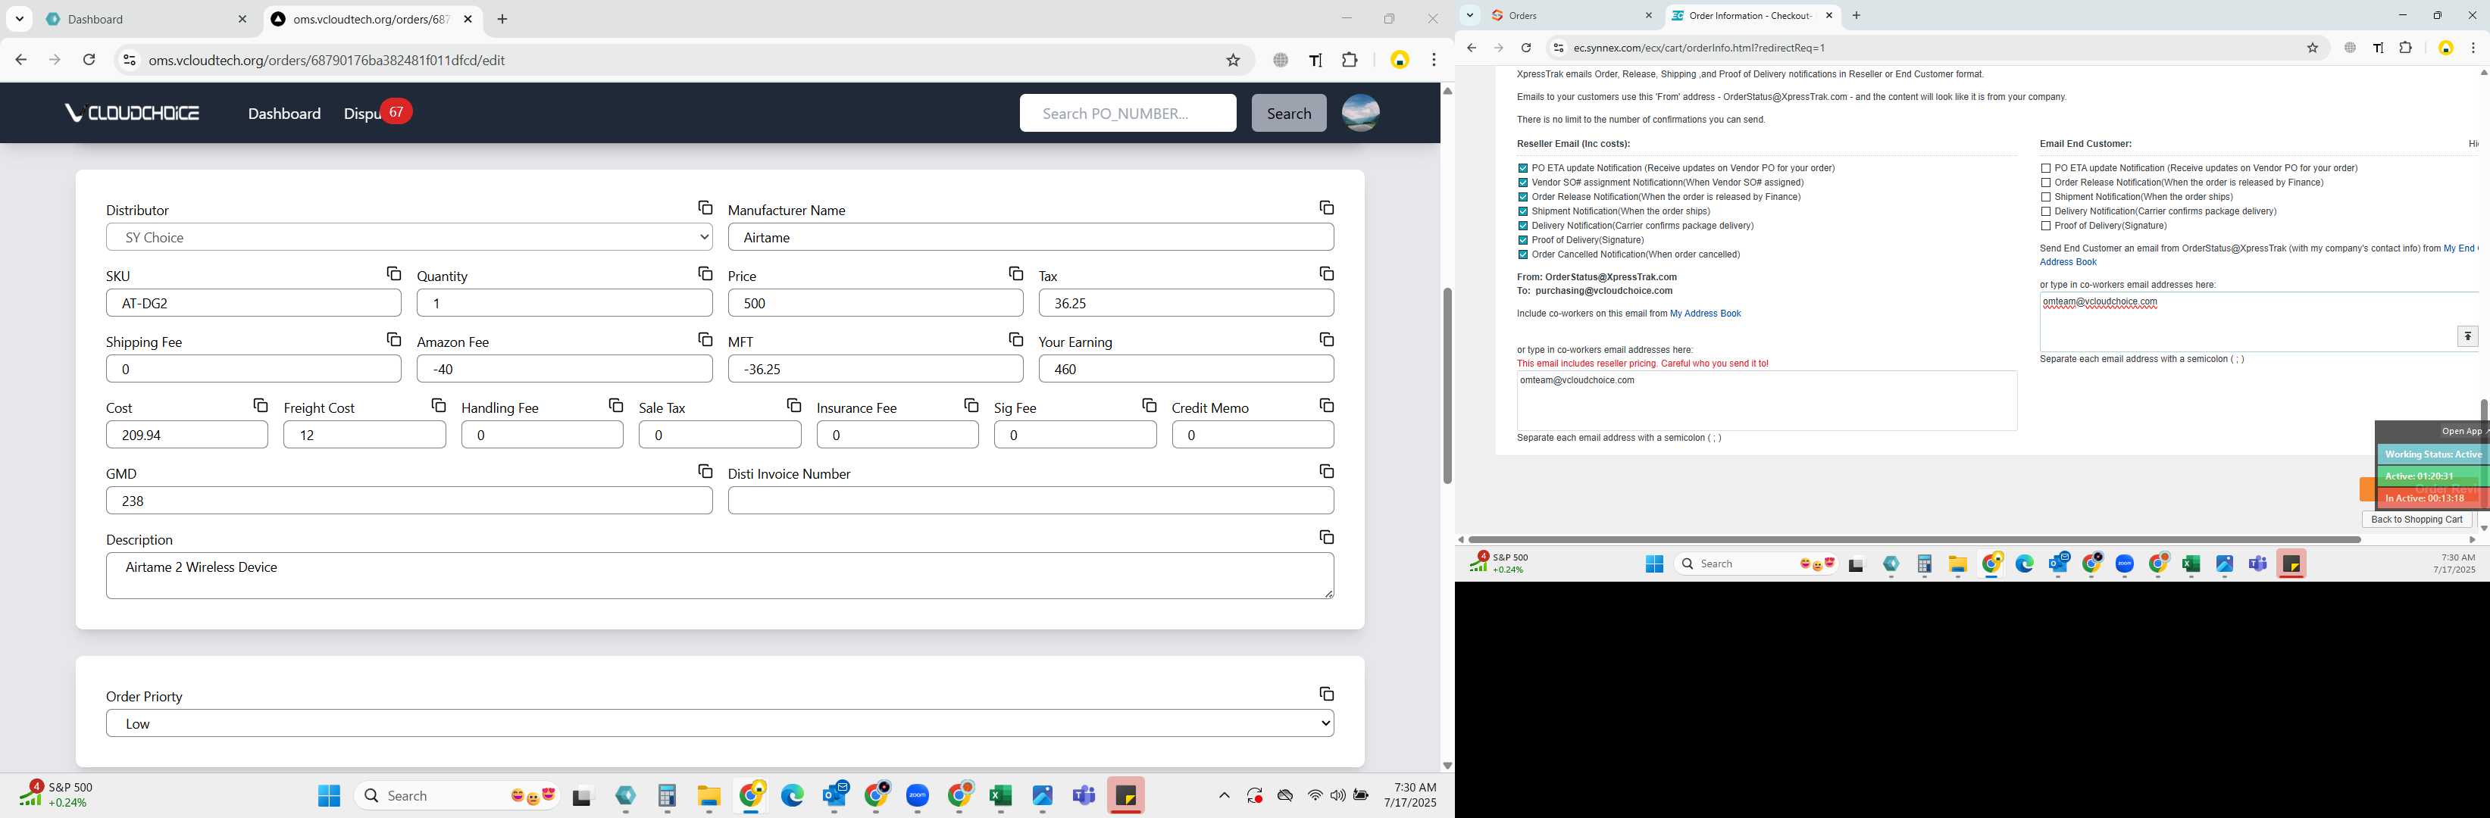Open the user profile avatar menu
Screen dimensions: 2490x818
click(x=1360, y=113)
